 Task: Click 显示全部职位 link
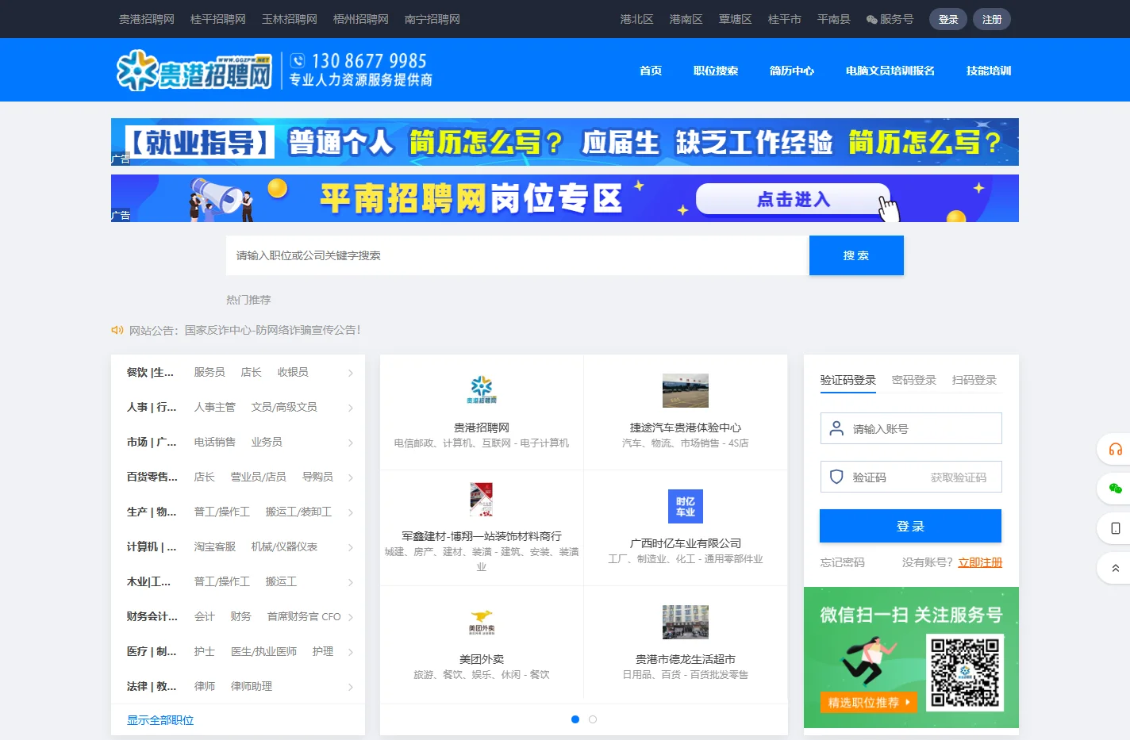[160, 720]
